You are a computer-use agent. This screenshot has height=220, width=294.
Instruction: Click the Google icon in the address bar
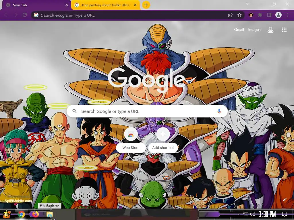coord(36,15)
